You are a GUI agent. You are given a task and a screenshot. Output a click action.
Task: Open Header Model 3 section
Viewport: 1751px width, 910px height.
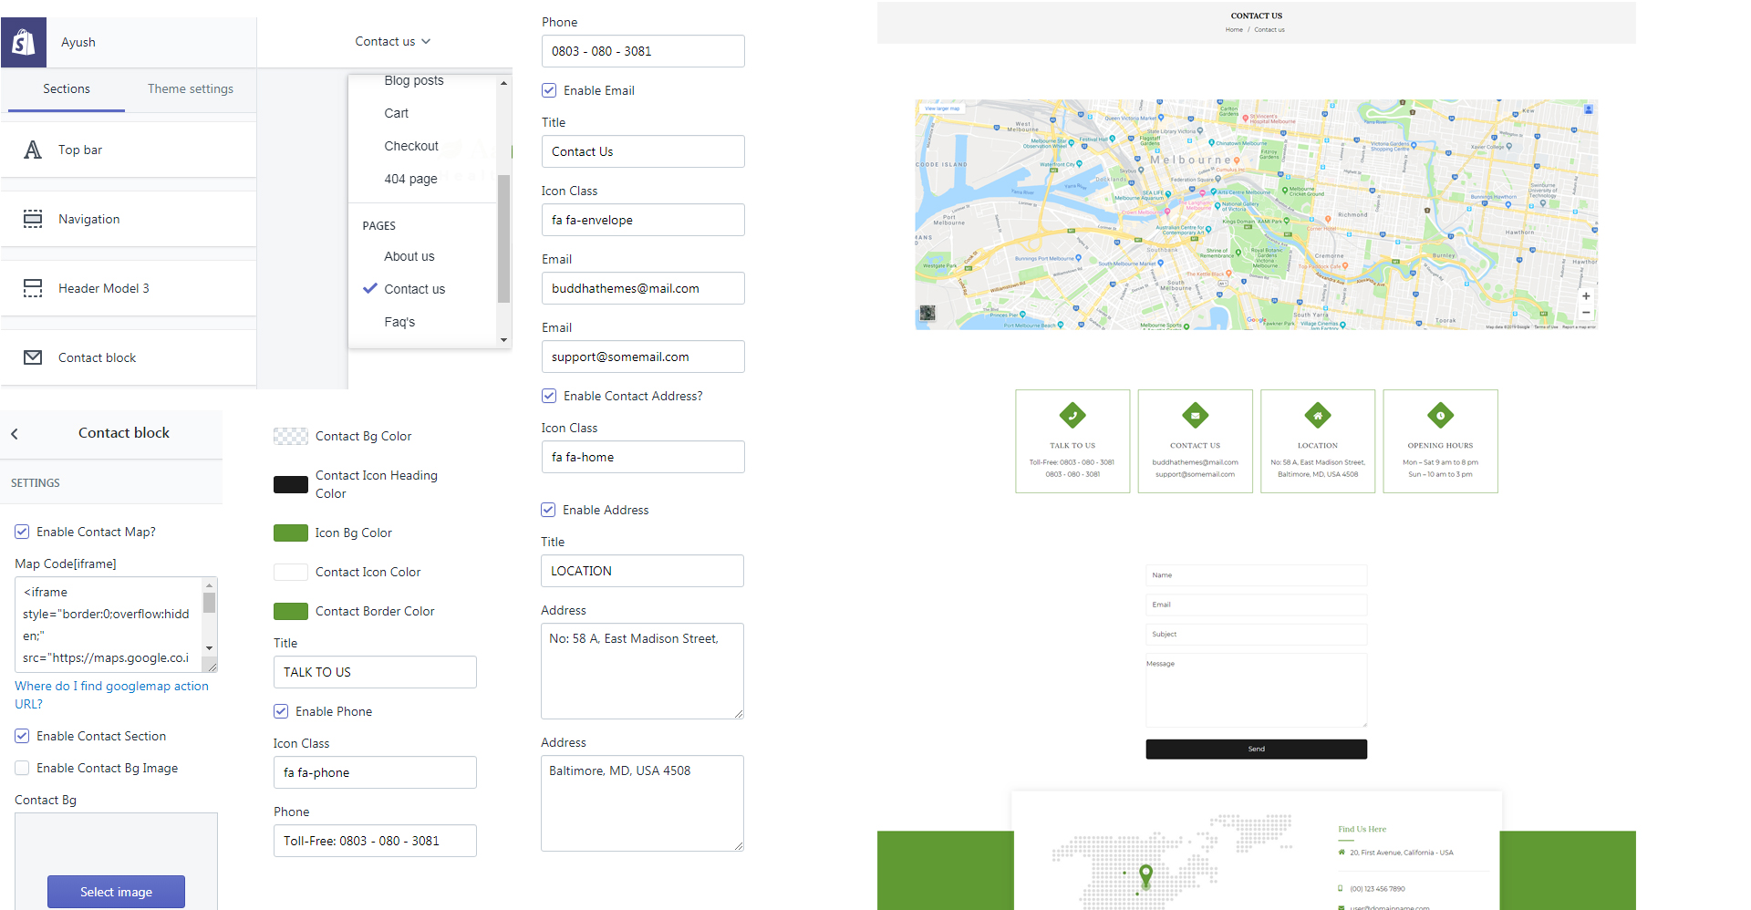(x=104, y=288)
